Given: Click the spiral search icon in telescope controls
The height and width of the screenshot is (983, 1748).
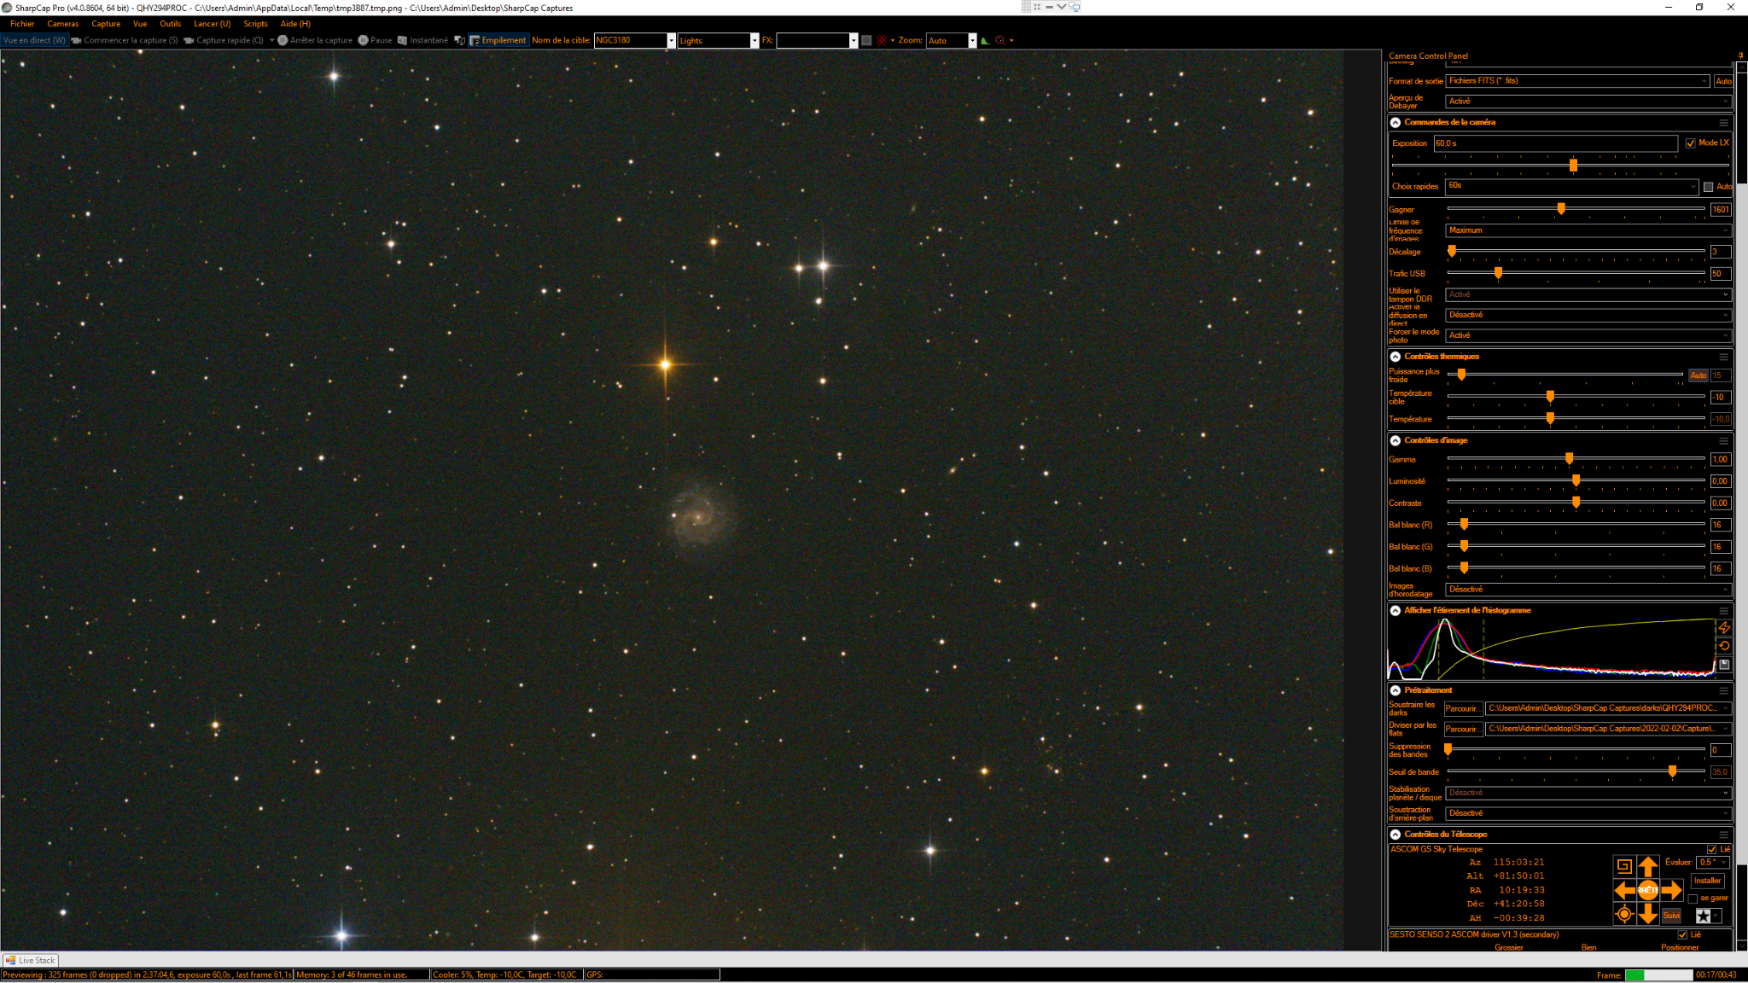Looking at the screenshot, I should tap(1624, 867).
